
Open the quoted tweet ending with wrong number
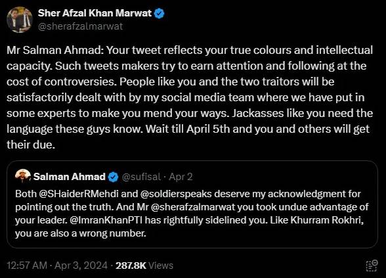pos(192,204)
